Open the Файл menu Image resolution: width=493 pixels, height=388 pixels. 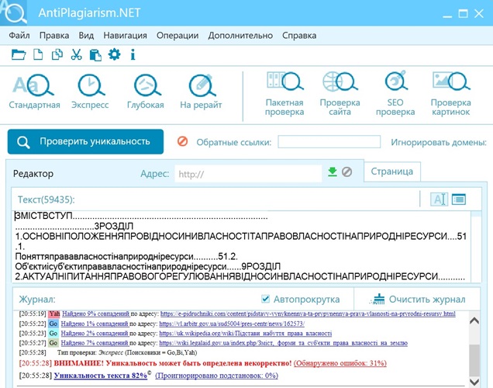click(x=19, y=35)
